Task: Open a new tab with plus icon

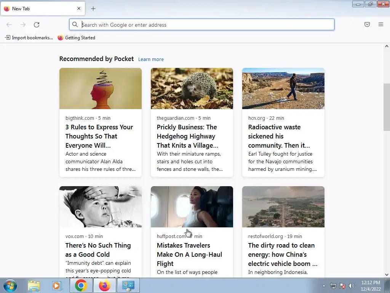Action: coord(93,9)
